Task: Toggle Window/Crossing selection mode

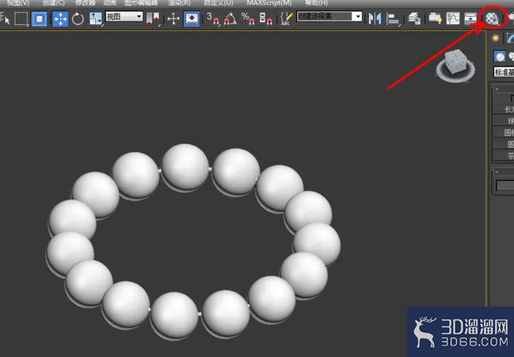Action: (x=39, y=18)
